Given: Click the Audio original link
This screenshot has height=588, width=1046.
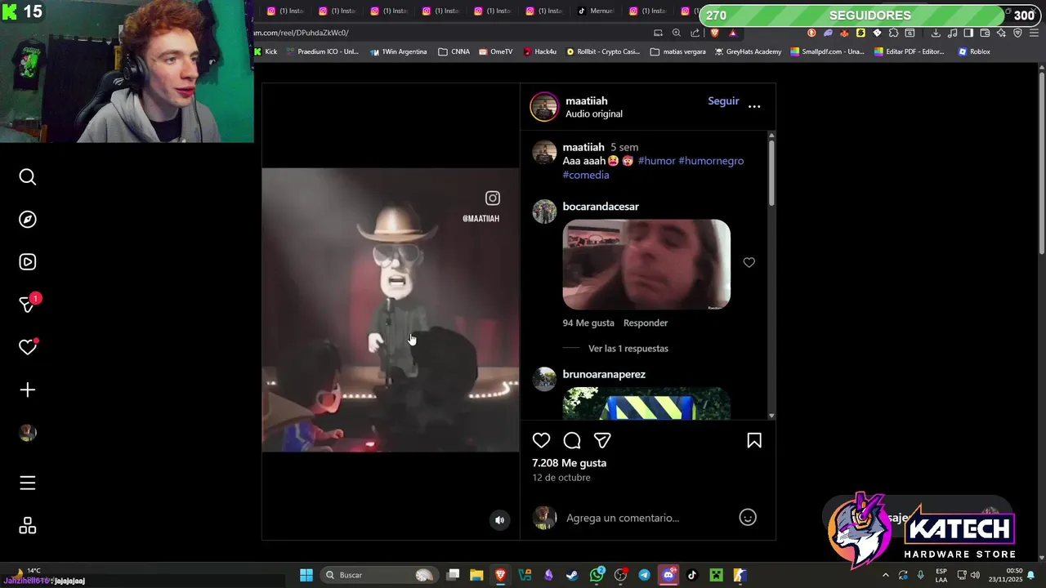Looking at the screenshot, I should click(594, 114).
